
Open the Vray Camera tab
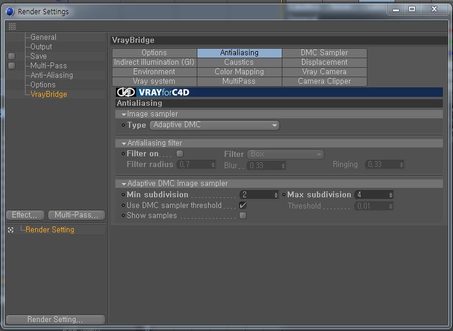point(325,72)
